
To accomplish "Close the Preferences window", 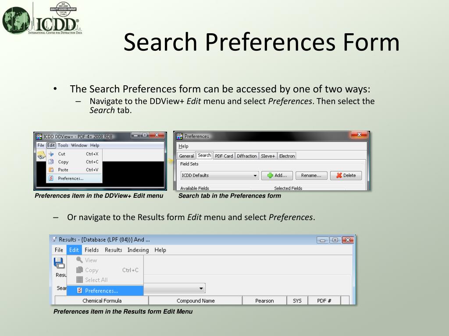I will pos(359,134).
